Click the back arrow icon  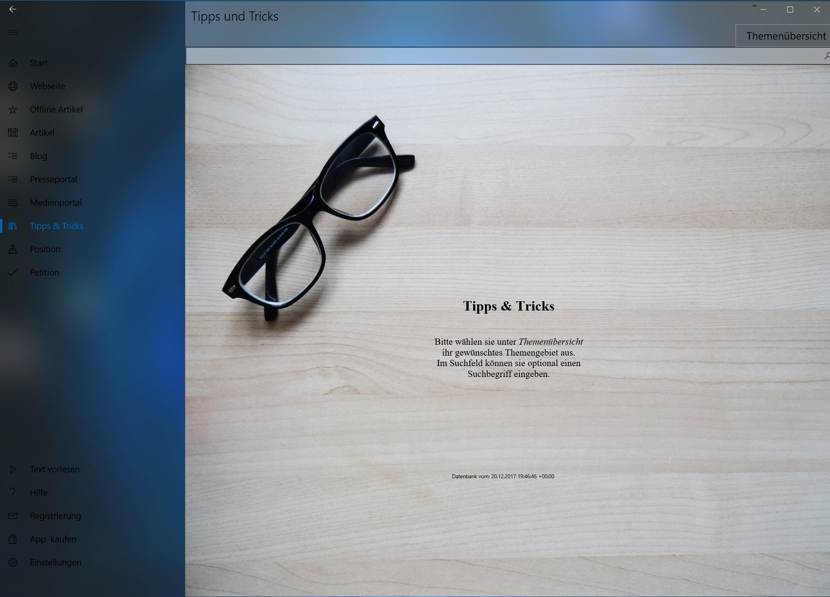pyautogui.click(x=12, y=9)
